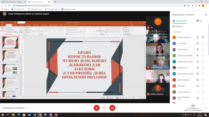Open the Участники tab
The height and width of the screenshot is (117, 209).
180,21
